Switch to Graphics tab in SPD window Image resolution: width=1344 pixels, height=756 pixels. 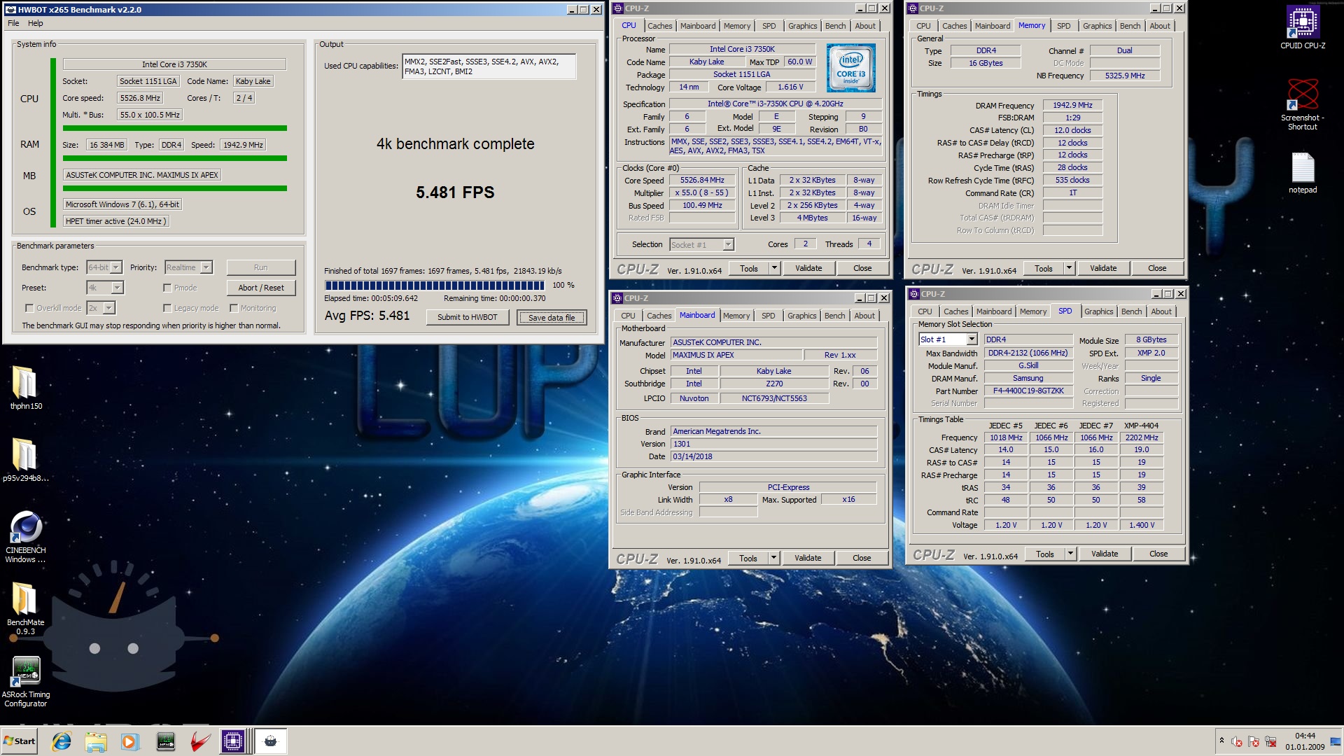pyautogui.click(x=1098, y=311)
